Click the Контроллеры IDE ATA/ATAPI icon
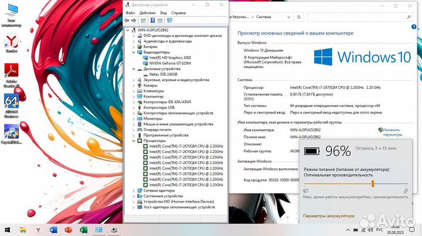Screen dimensions: 422x236 pos(139,102)
